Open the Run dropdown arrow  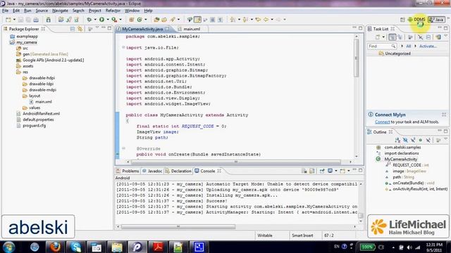[x=108, y=20]
